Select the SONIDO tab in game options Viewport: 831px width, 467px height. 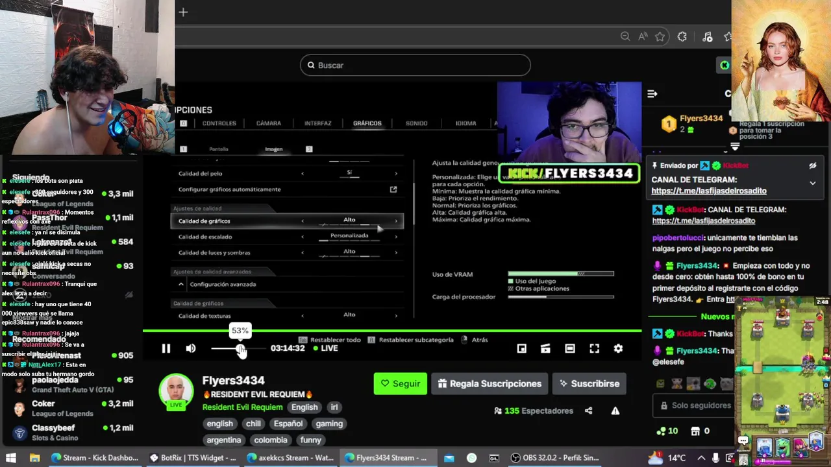click(416, 123)
